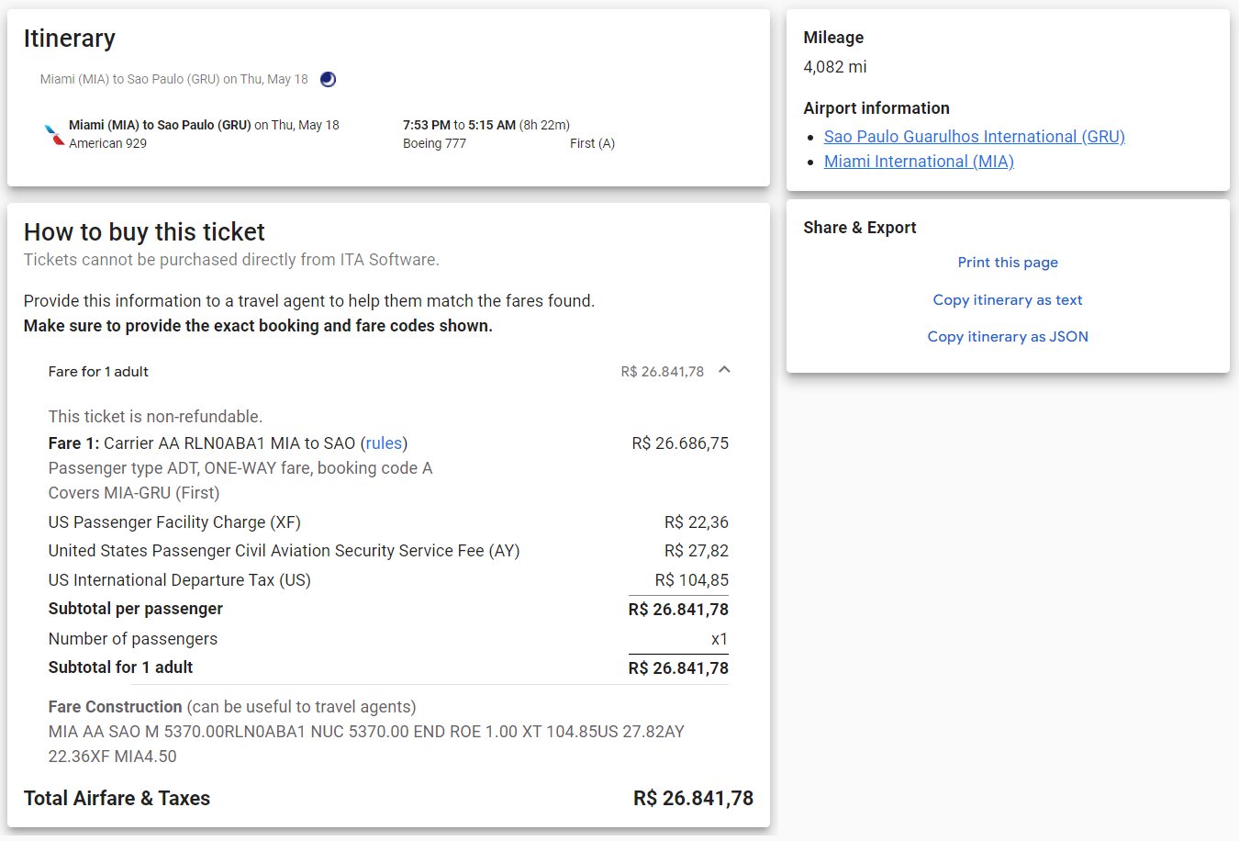Click the 4,082 mi mileage value
The width and height of the screenshot is (1239, 841).
pos(834,67)
